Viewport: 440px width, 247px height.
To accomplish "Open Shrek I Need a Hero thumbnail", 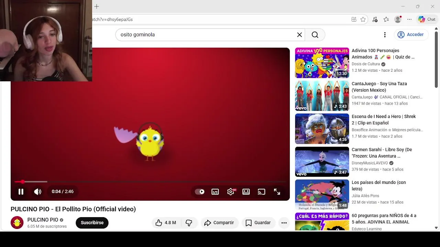I will 322,129.
